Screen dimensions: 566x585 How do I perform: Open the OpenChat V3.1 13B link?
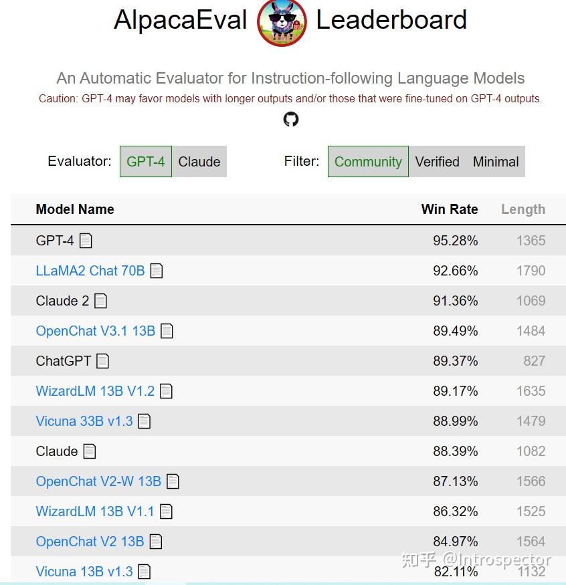click(96, 331)
